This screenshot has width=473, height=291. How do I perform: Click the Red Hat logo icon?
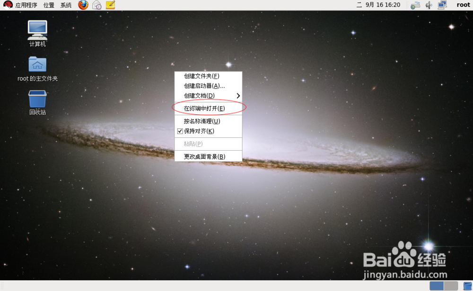click(x=8, y=5)
